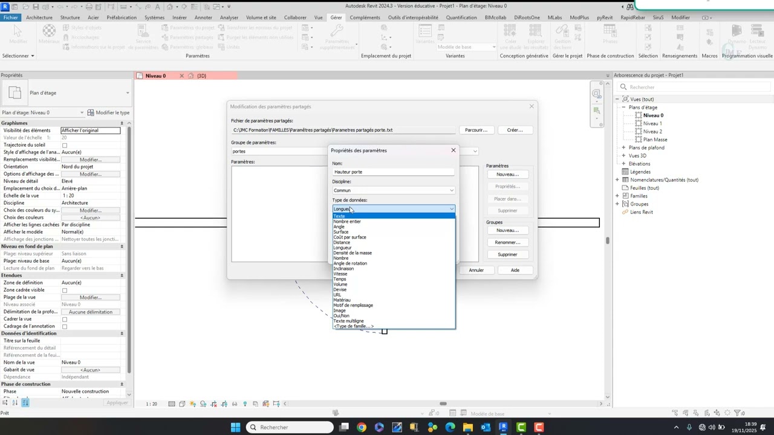Viewport: 774px width, 435px height.
Task: Switch to the {3D} view tab
Action: [x=201, y=76]
